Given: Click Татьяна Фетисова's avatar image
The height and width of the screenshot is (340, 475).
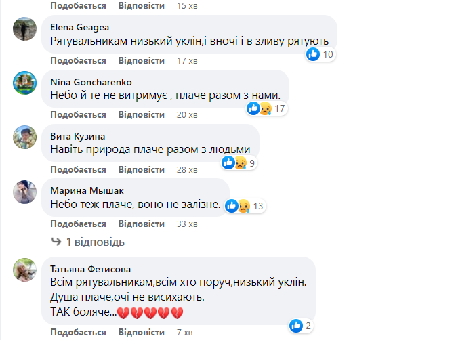Looking at the screenshot, I should [x=25, y=271].
